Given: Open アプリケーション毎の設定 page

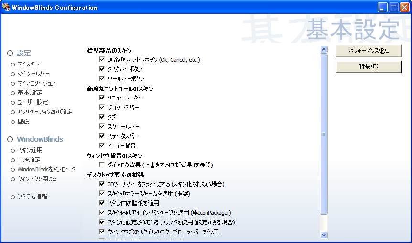Looking at the screenshot, I should (44, 112).
